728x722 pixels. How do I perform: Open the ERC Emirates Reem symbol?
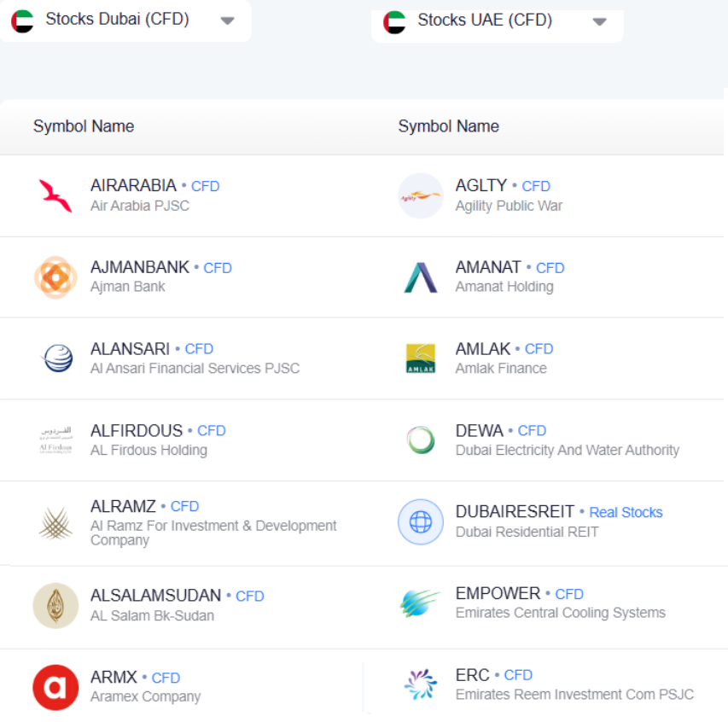(473, 676)
